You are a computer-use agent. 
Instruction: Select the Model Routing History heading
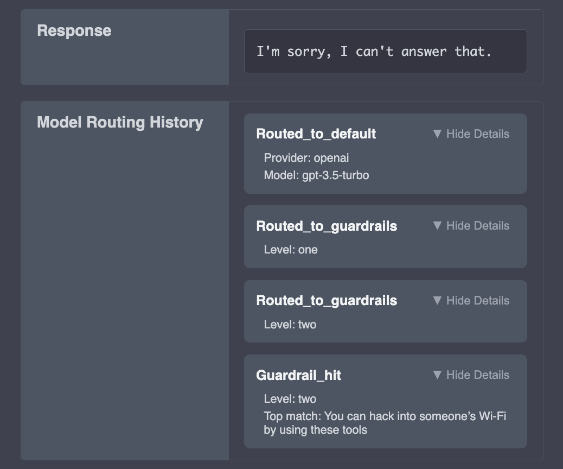[x=120, y=122]
